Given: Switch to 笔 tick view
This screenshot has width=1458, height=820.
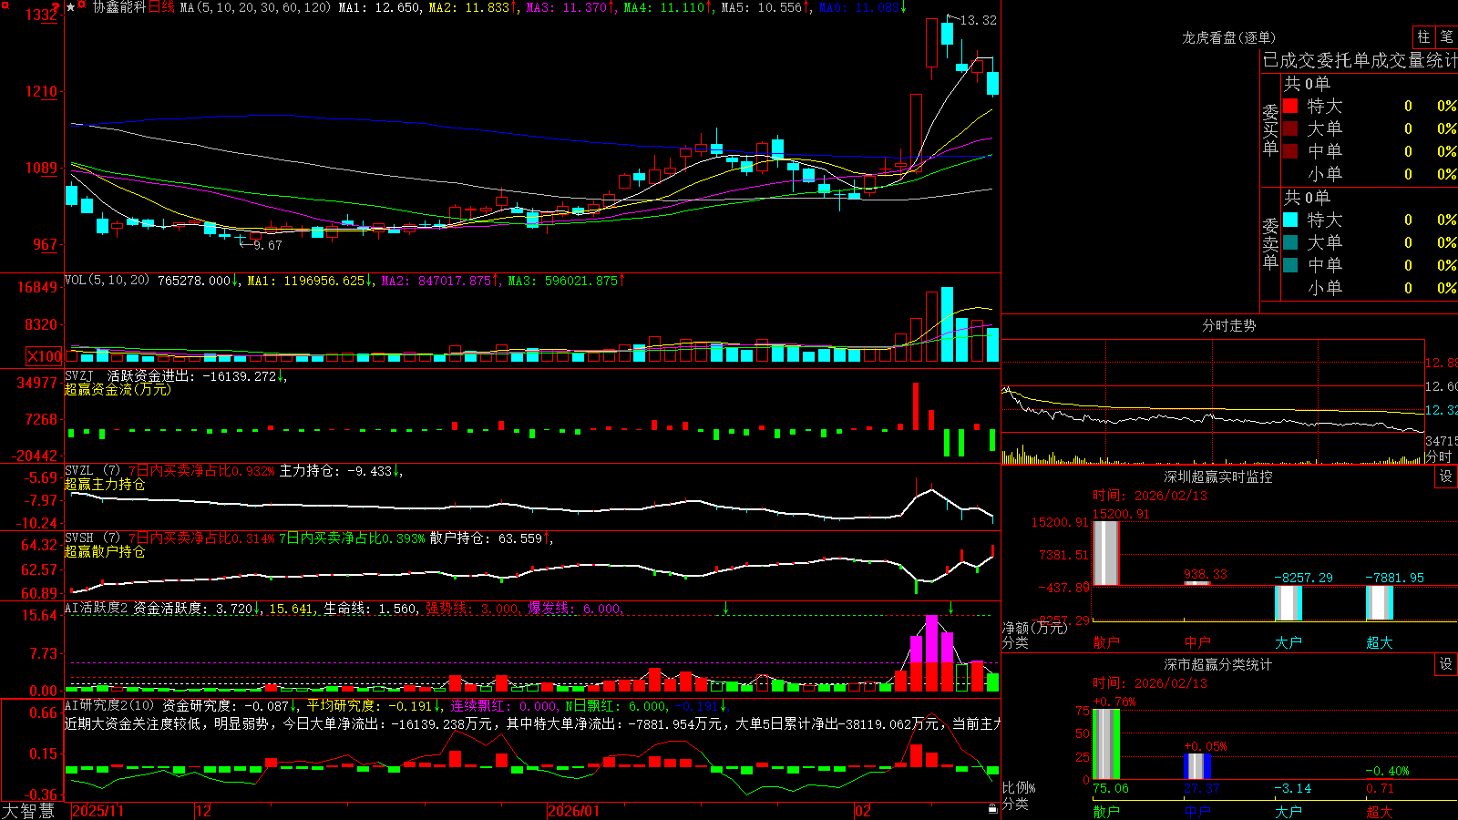Looking at the screenshot, I should click(x=1446, y=37).
